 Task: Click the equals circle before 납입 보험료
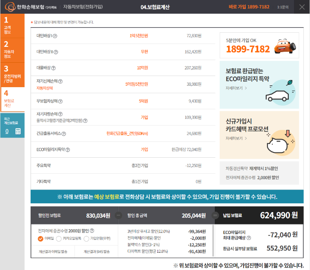point(215,215)
